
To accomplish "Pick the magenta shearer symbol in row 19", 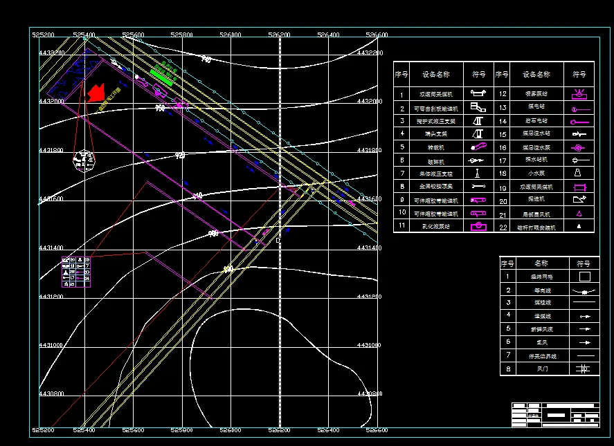I will [579, 187].
